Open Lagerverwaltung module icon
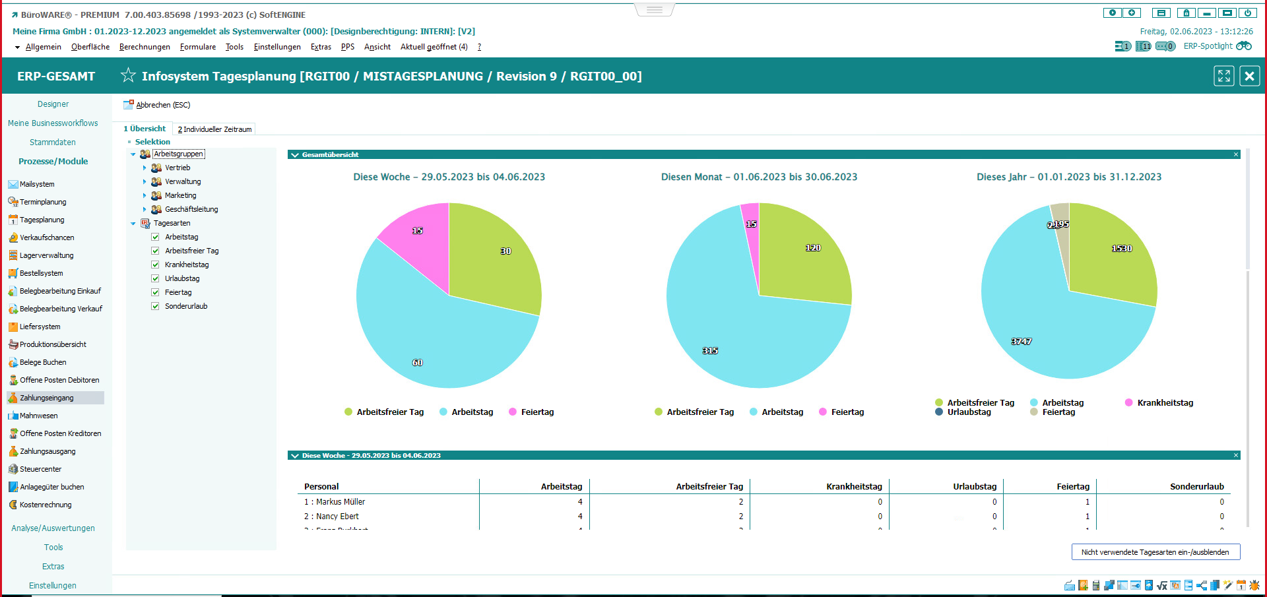Image resolution: width=1267 pixels, height=597 pixels. (x=13, y=255)
